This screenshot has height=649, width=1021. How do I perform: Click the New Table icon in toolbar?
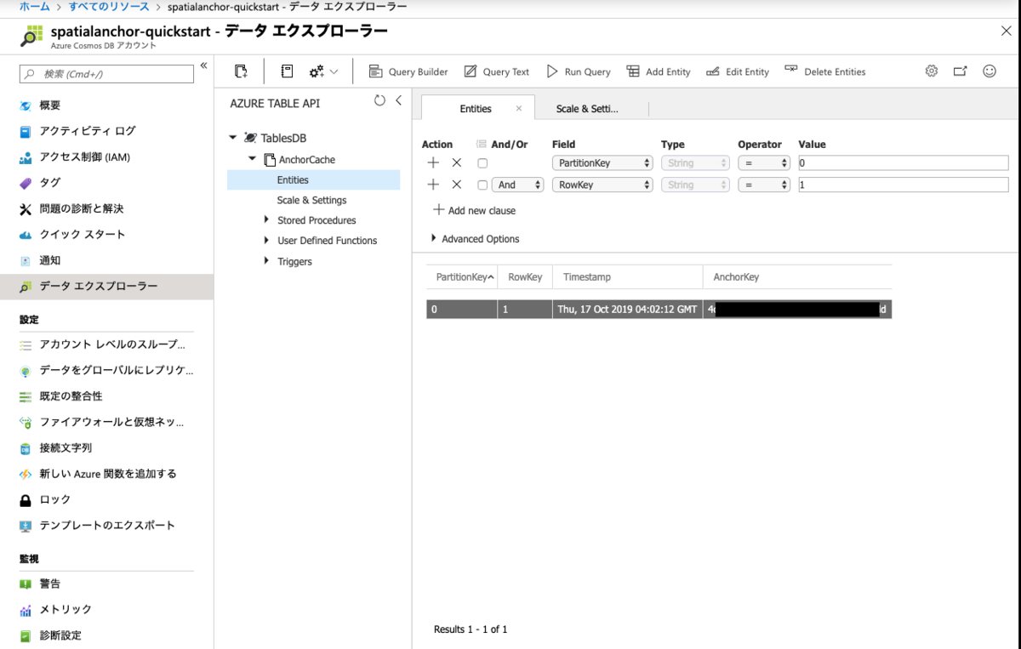pos(241,71)
